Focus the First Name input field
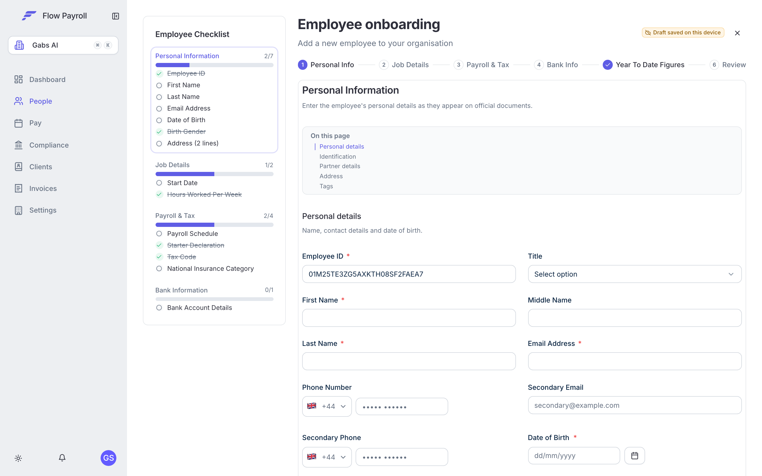Viewport: 762px width, 476px height. pos(409,318)
